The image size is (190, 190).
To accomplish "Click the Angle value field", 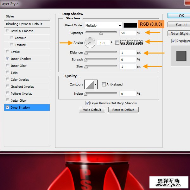I will [104, 43].
